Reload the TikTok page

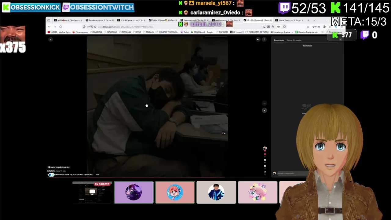(x=60, y=27)
